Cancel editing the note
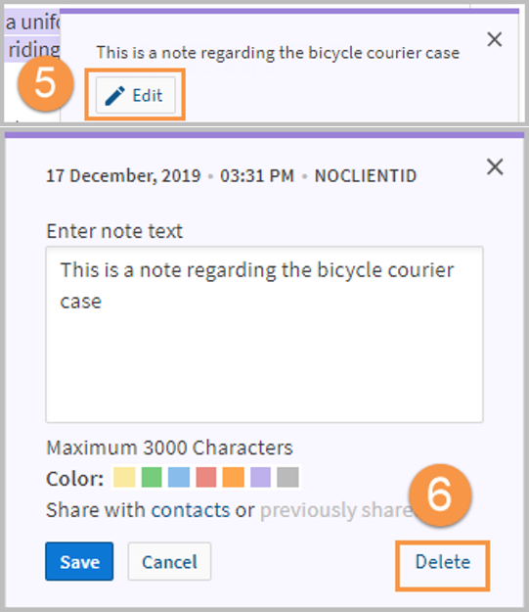The image size is (529, 612). pos(169,561)
